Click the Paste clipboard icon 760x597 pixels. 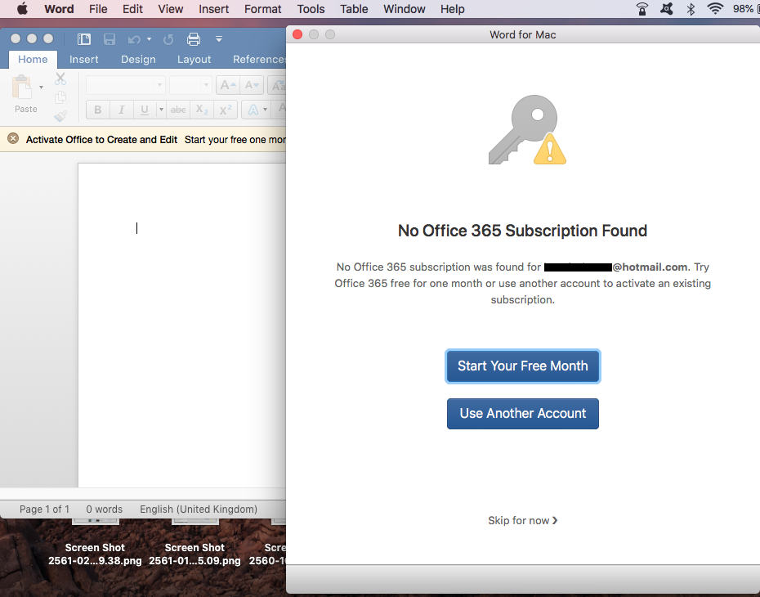click(x=22, y=88)
